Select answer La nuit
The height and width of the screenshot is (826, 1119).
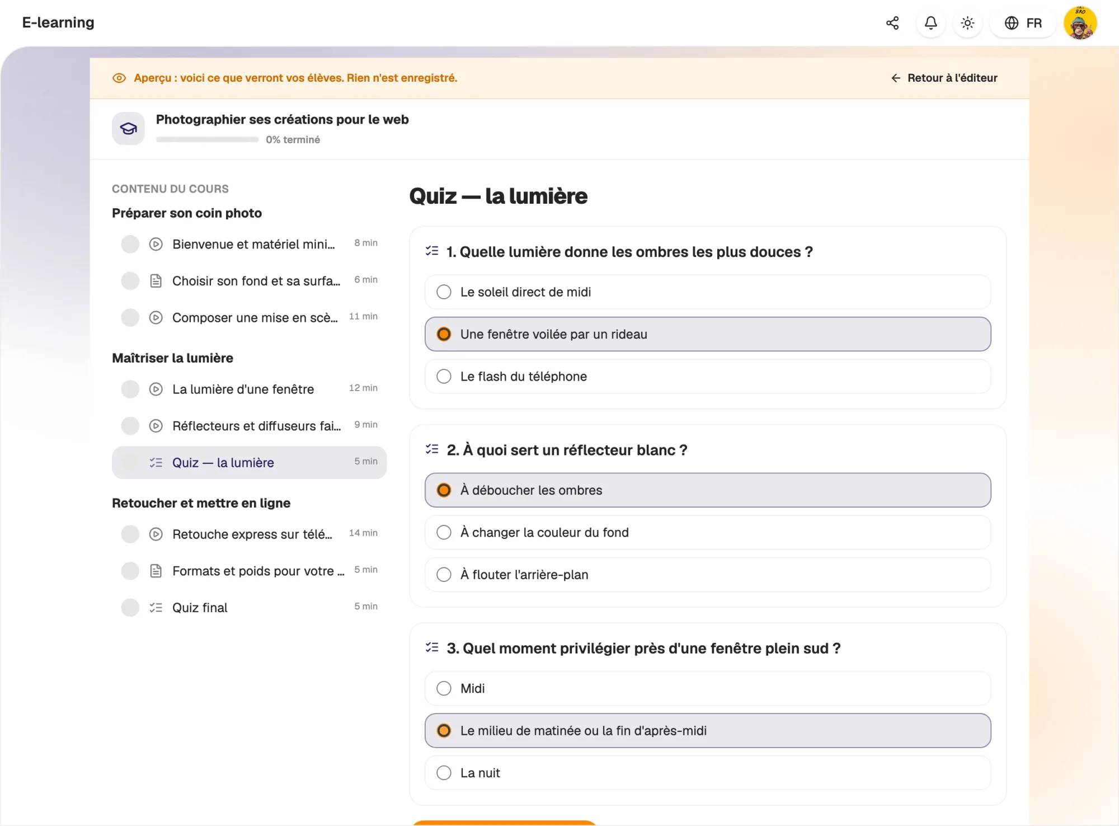(x=708, y=773)
